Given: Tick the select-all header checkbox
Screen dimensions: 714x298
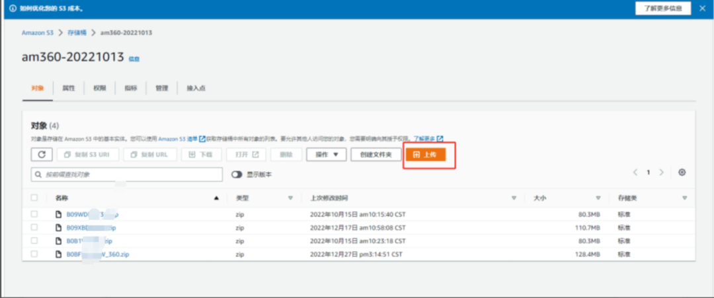Looking at the screenshot, I should click(34, 198).
